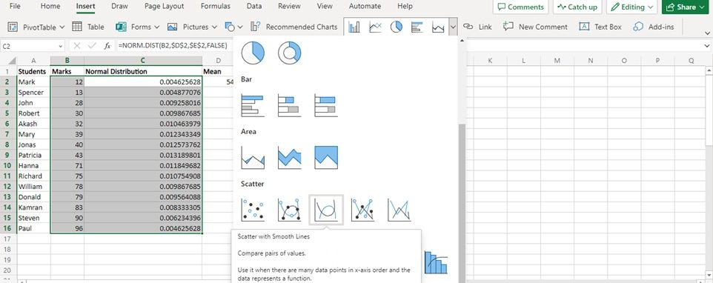Cancel formula entry with the X icon
Screen dimensions: 713x283
(77, 46)
